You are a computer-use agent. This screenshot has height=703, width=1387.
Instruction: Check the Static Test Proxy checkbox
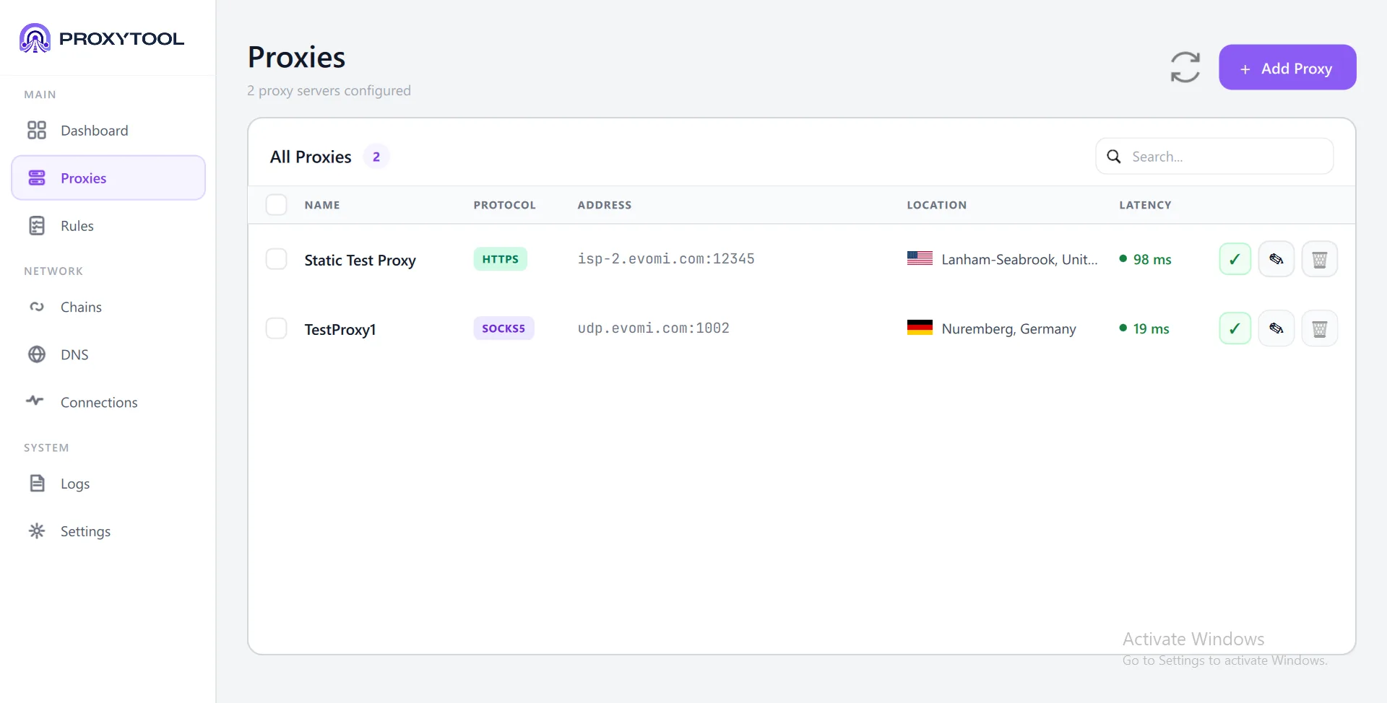click(276, 259)
